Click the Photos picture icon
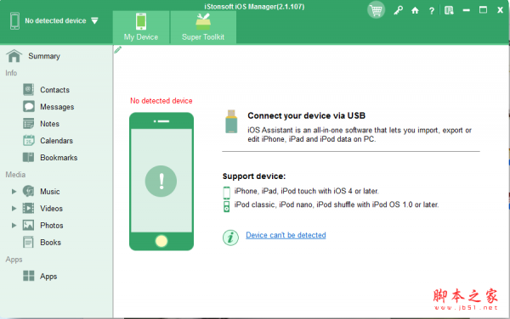Screen dimensions: 510x319 pos(28,225)
